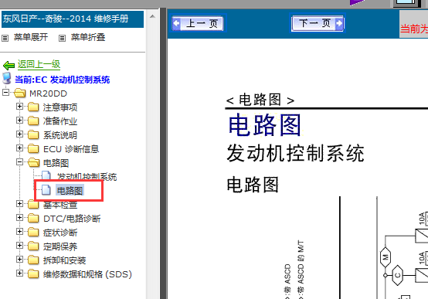This screenshot has height=299, width=428.
Task: Open the 发动机控制系统 document item
Action: [x=87, y=177]
